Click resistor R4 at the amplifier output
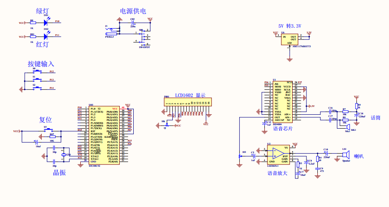 tap(317, 159)
